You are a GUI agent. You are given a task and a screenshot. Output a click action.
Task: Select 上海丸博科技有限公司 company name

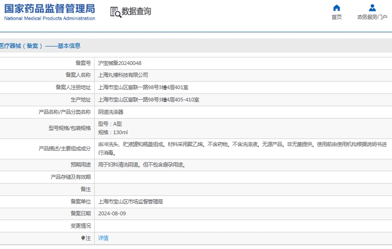click(x=123, y=75)
